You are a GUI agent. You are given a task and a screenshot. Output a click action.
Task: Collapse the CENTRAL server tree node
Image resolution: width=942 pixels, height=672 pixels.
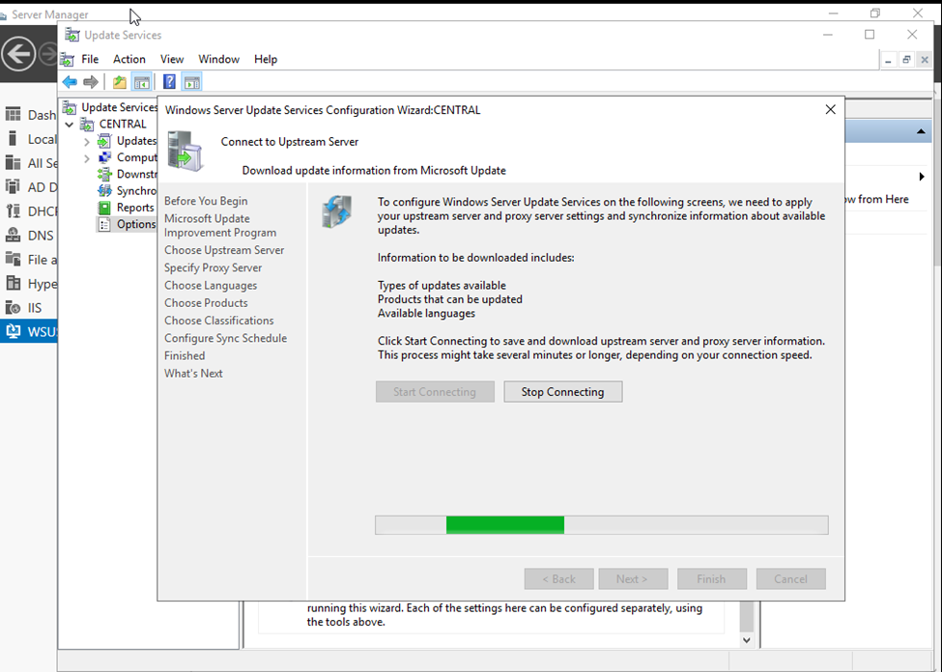tap(70, 125)
